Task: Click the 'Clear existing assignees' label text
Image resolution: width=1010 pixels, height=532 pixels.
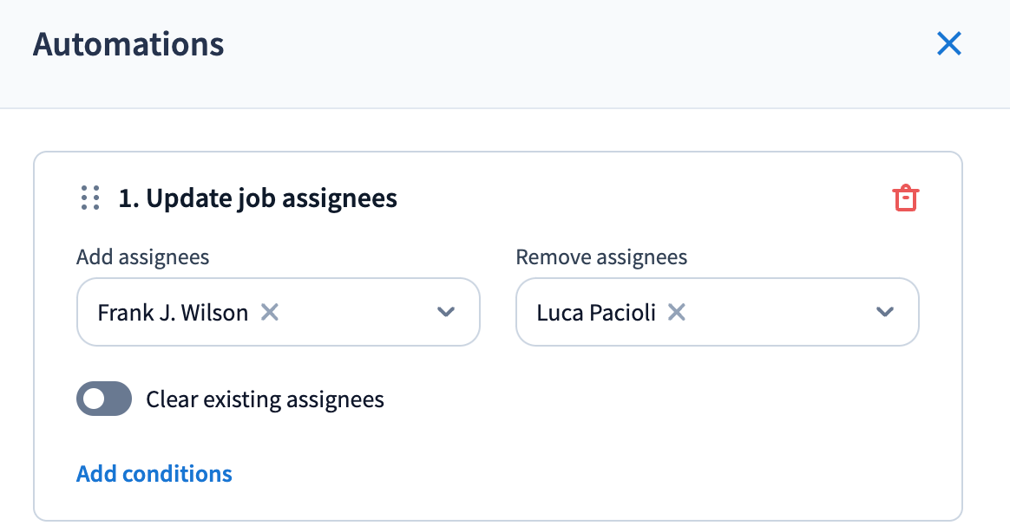Action: click(265, 399)
